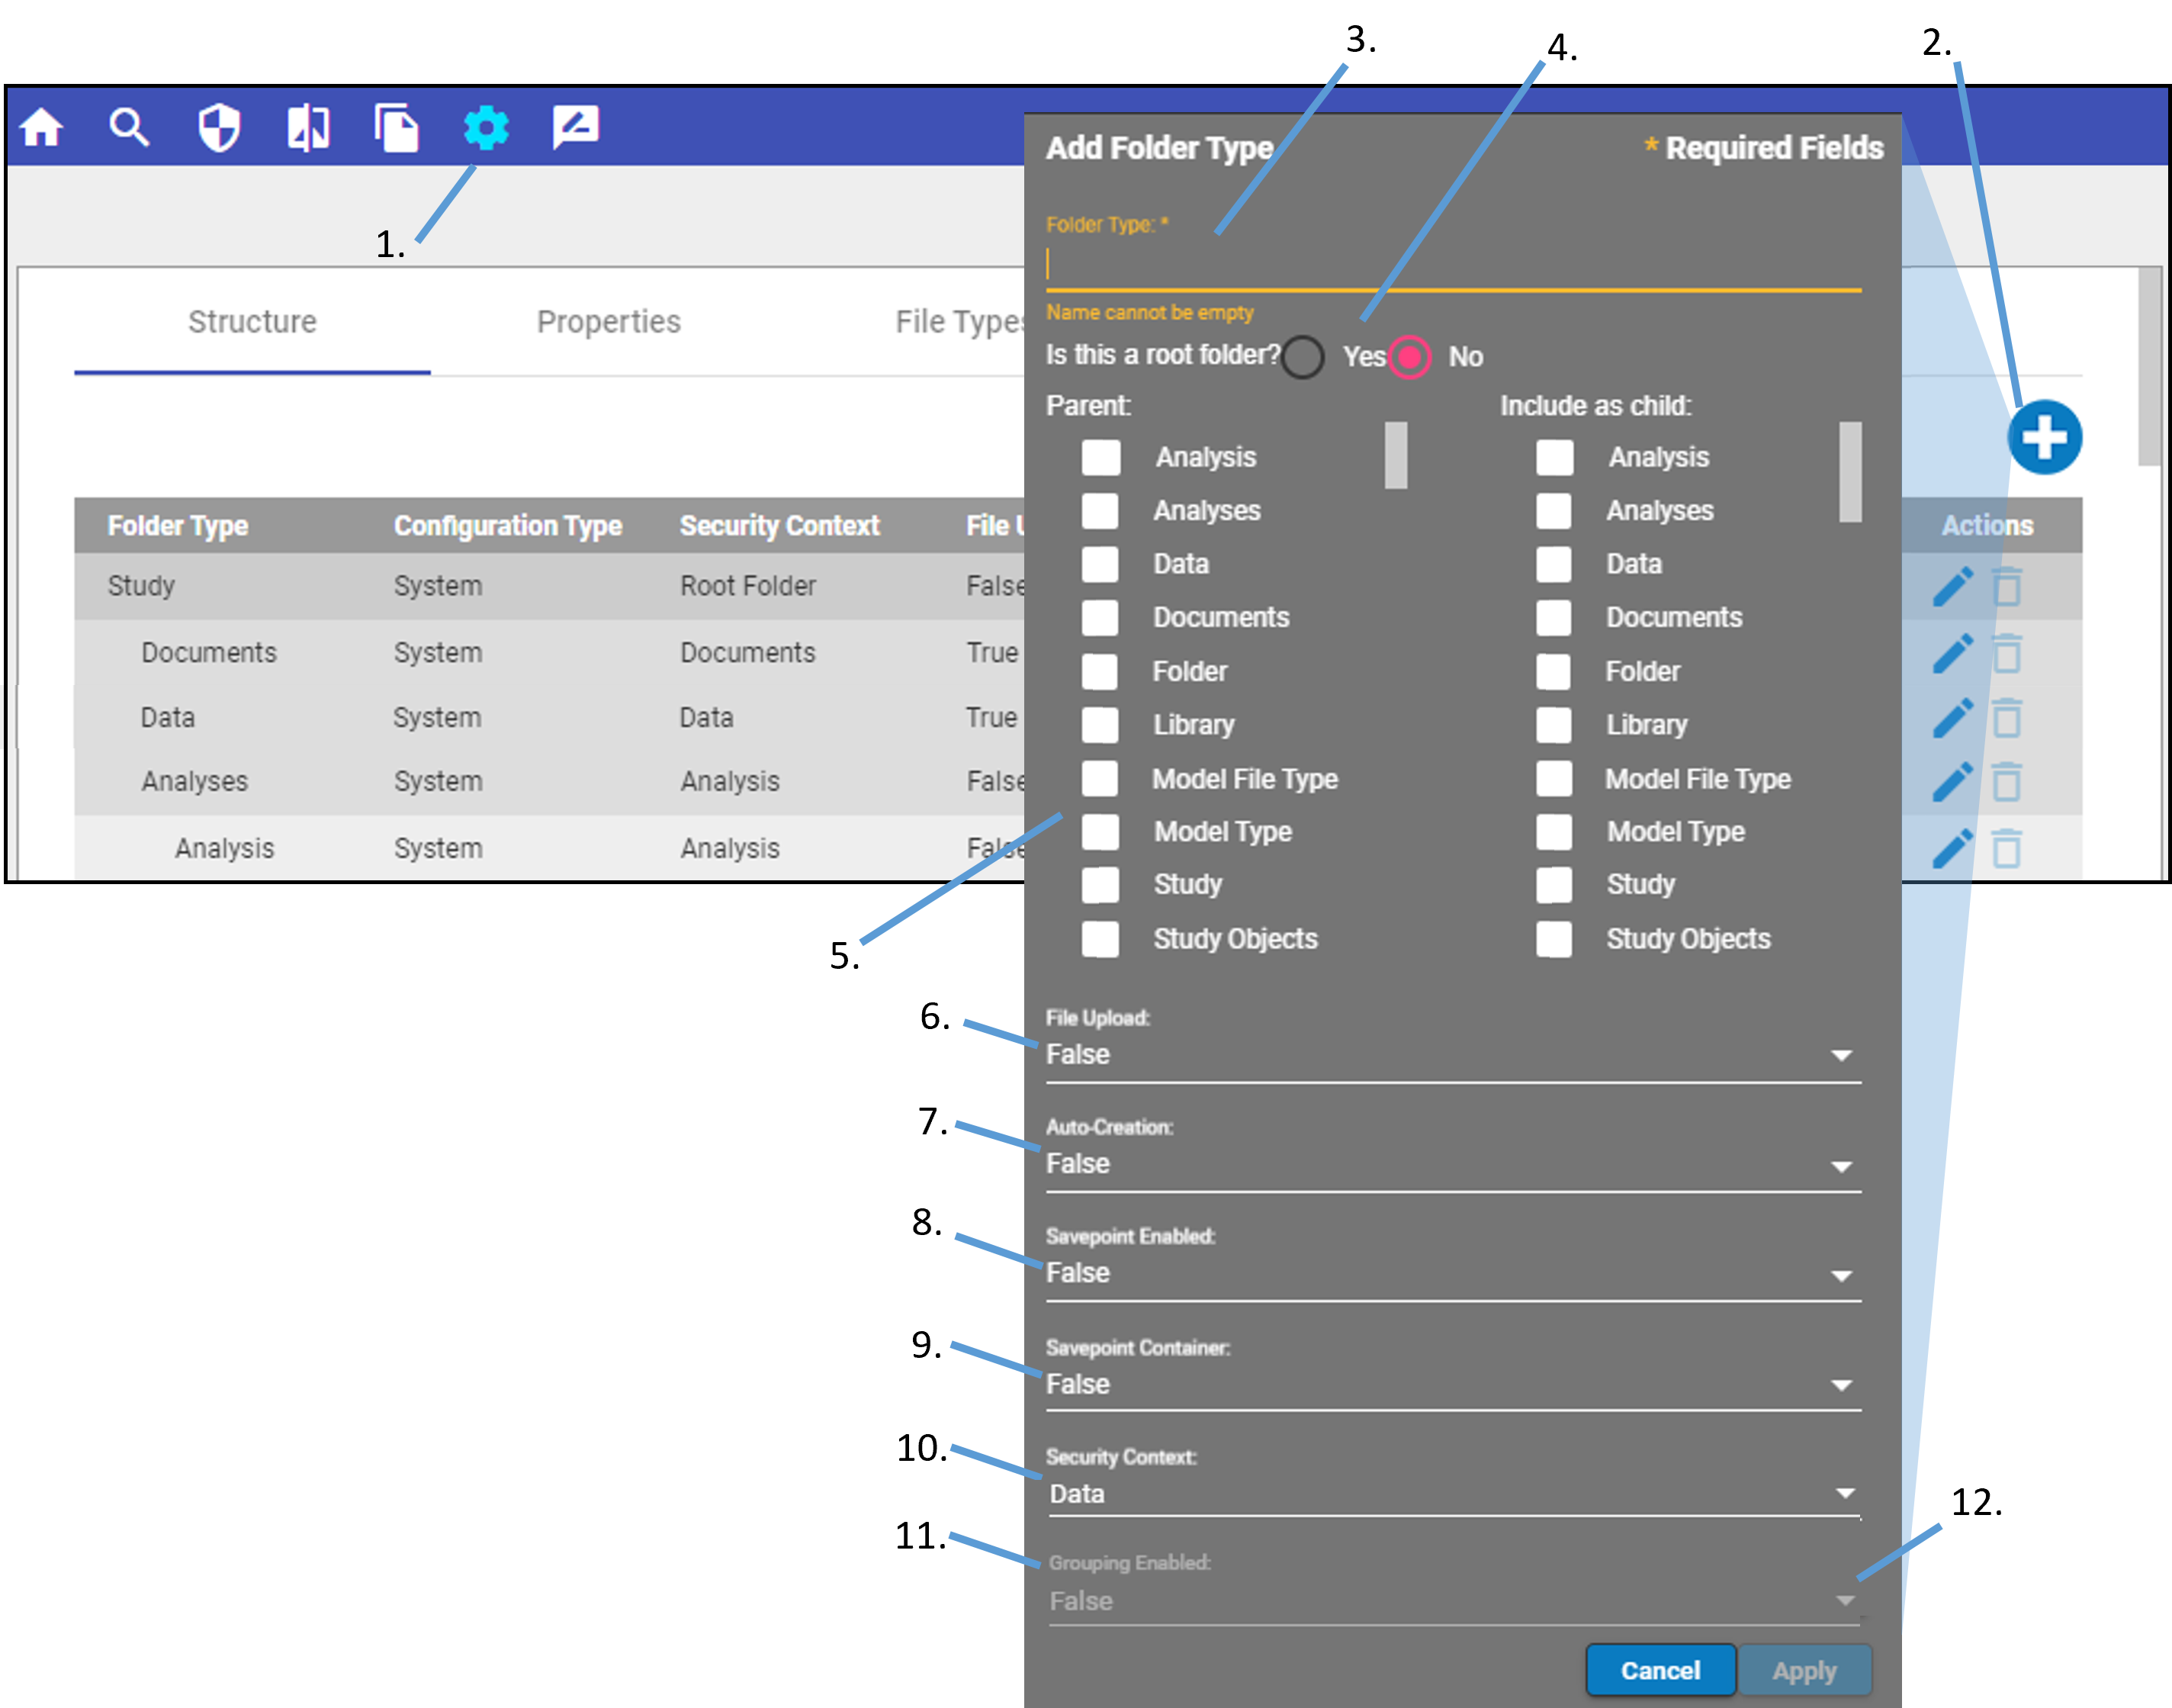
Task: Open the Home icon in toolbar
Action: pyautogui.click(x=42, y=127)
